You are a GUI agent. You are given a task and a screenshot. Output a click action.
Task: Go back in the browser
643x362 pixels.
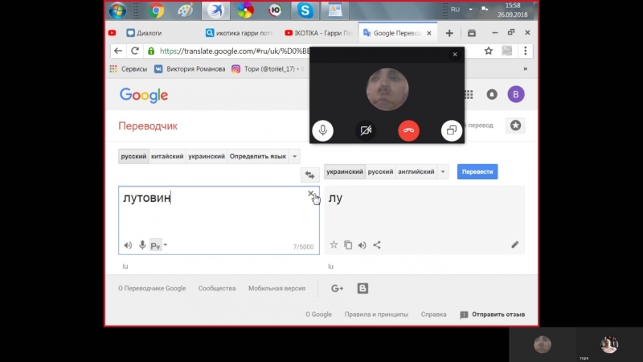(118, 51)
